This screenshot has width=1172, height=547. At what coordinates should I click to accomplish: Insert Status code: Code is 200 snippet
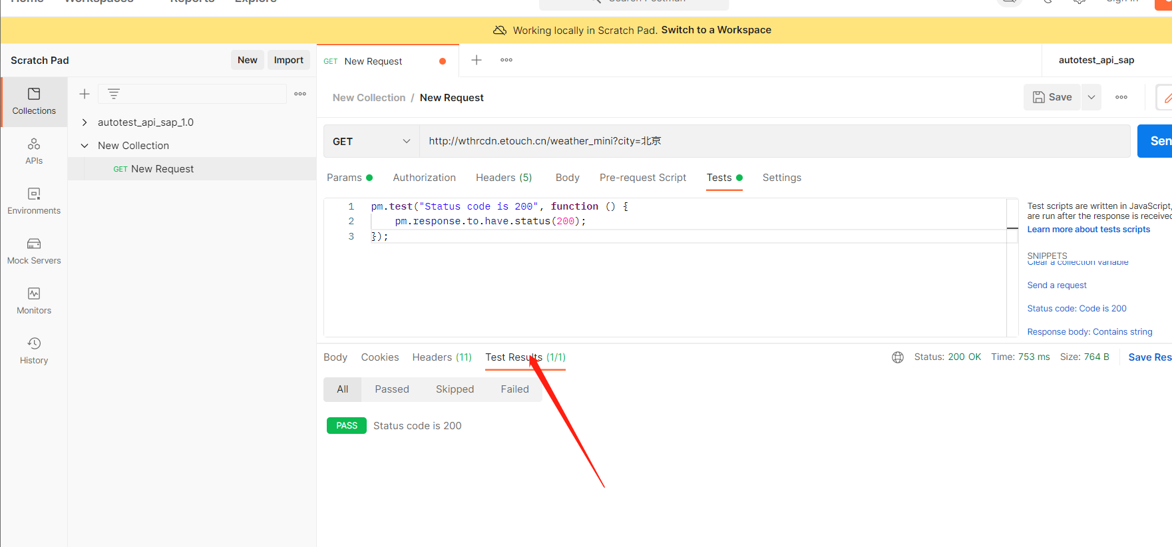coord(1077,309)
